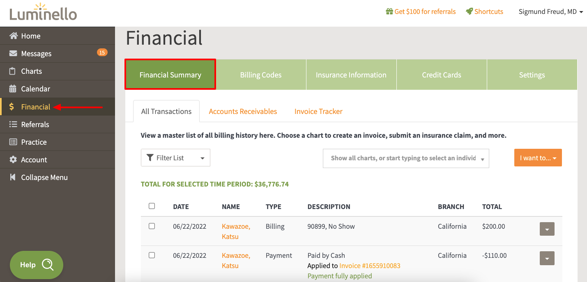Click the Calendar icon in sidebar
The width and height of the screenshot is (587, 282).
coord(13,89)
